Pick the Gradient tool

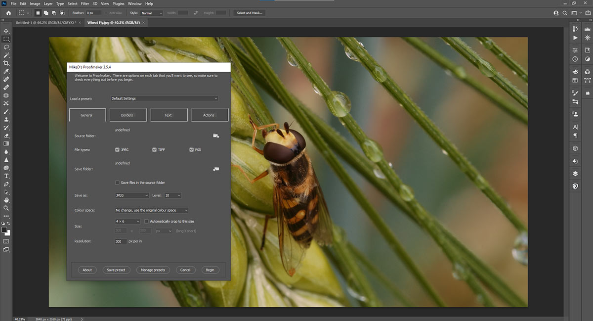[6, 143]
